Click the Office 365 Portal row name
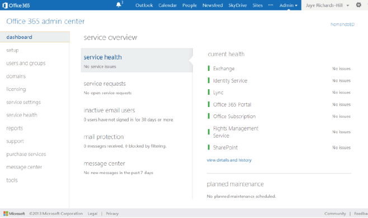The width and height of the screenshot is (368, 218). click(232, 105)
